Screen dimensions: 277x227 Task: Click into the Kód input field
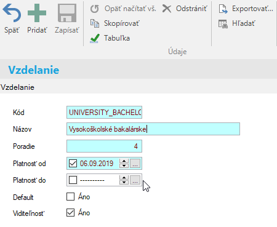pos(104,112)
